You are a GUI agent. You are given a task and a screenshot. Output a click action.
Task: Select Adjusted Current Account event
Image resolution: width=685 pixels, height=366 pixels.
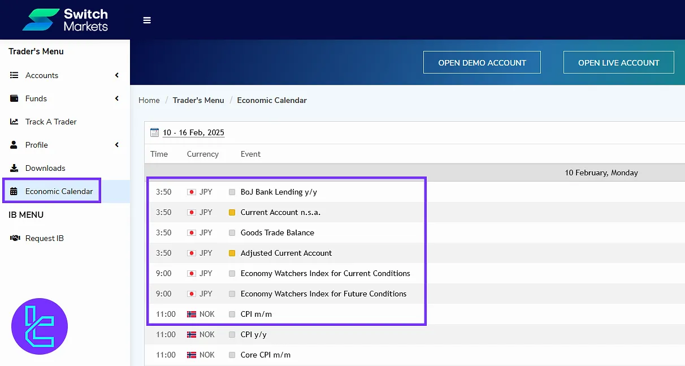tap(287, 253)
